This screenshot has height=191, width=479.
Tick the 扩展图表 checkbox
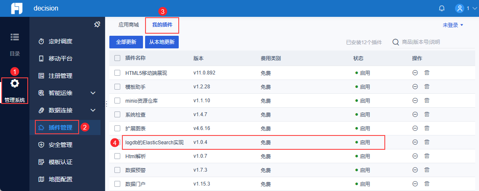117,128
